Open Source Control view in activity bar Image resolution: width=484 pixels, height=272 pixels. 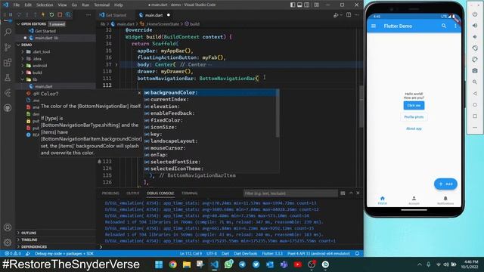click(x=8, y=47)
